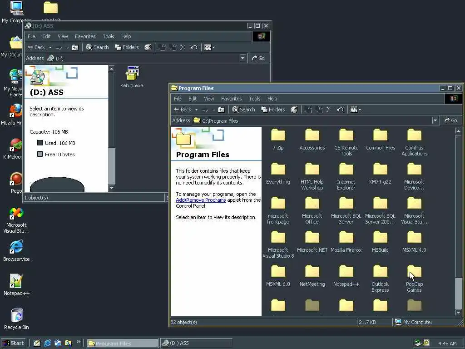
Task: Open Microsoft Visual Studio desktop shortcut
Action: [17, 220]
